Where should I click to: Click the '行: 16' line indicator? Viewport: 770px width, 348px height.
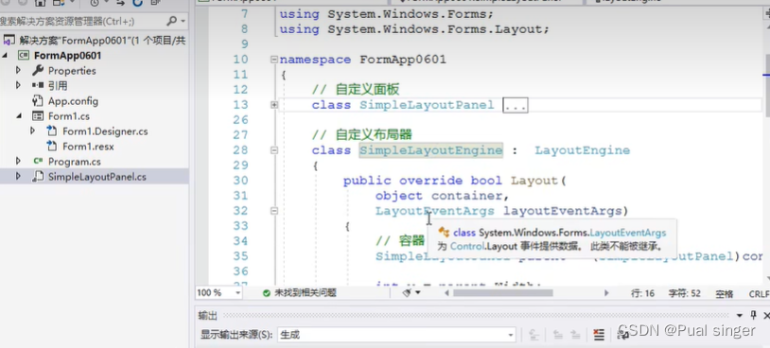pos(643,293)
